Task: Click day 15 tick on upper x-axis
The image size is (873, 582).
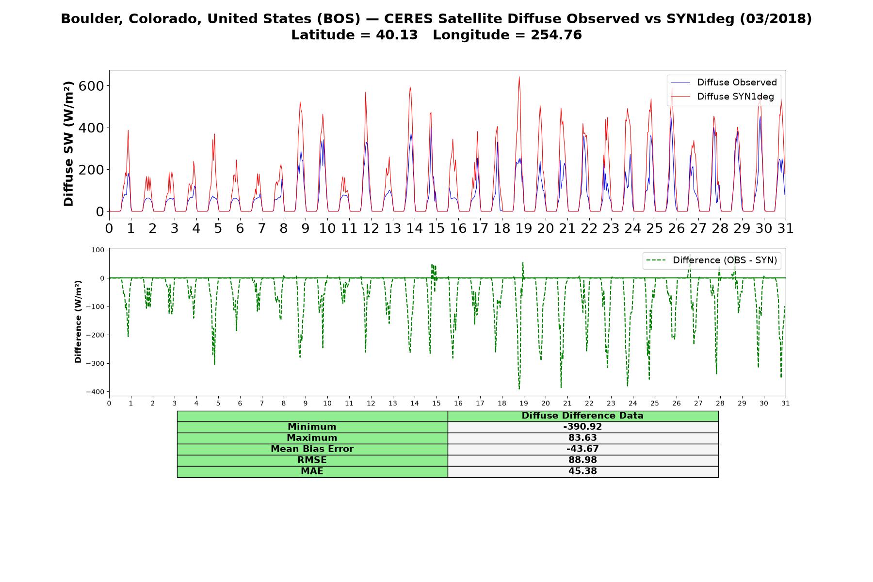Action: point(436,228)
